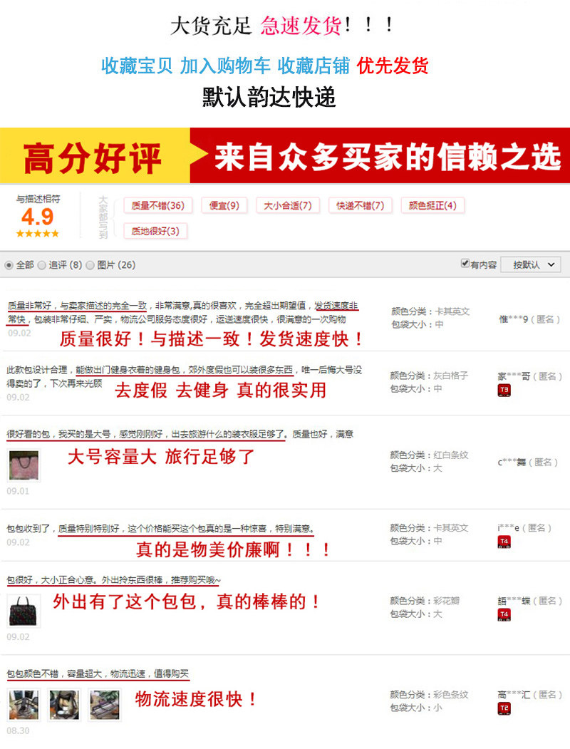The image size is (570, 749).
Task: Click the T2 badge under 高***汇
Action: coord(504,708)
